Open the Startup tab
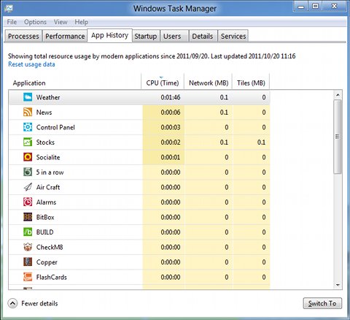The width and height of the screenshot is (350, 320). click(146, 36)
